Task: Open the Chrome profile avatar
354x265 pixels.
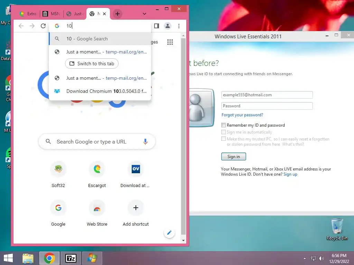Action: 168,26
